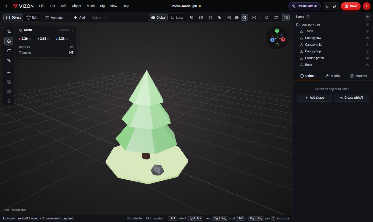Toggle the magnet snapping icon
373x222 pixels.
[192, 18]
